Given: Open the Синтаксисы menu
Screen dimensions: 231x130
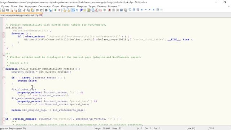Looking at the screenshot, I should click(x=44, y=6).
